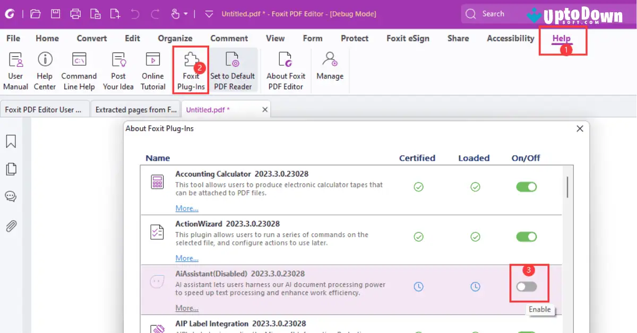Click Set to Default PDF Reader
This screenshot has width=637, height=333.
(233, 69)
